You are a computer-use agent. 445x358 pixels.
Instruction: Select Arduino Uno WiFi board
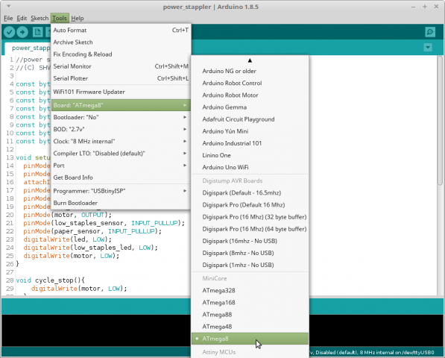tap(250, 167)
